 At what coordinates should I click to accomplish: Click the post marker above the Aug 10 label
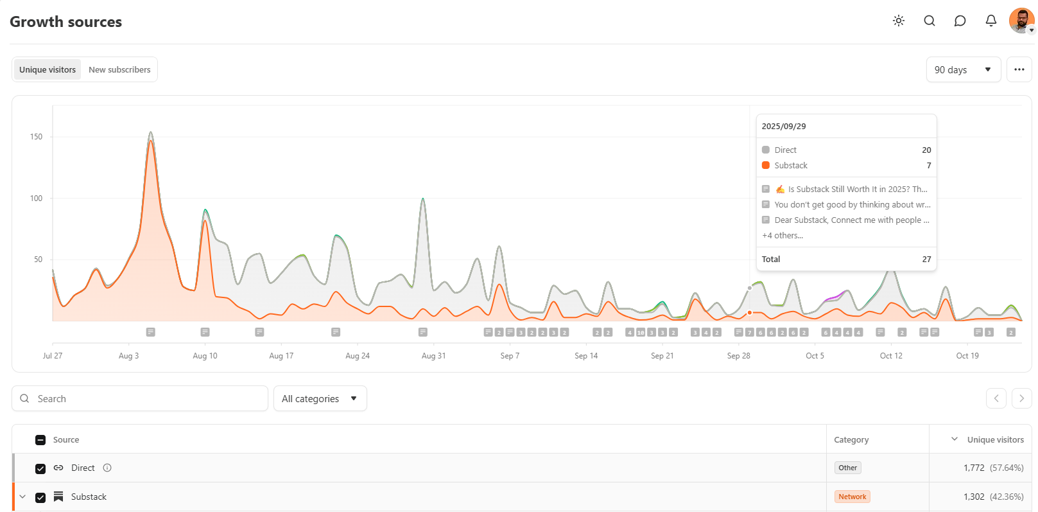pos(205,332)
